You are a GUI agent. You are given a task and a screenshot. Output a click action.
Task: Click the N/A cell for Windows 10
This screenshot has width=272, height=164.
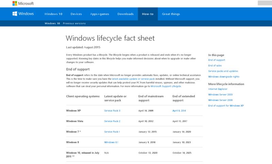pyautogui.click(x=106, y=153)
